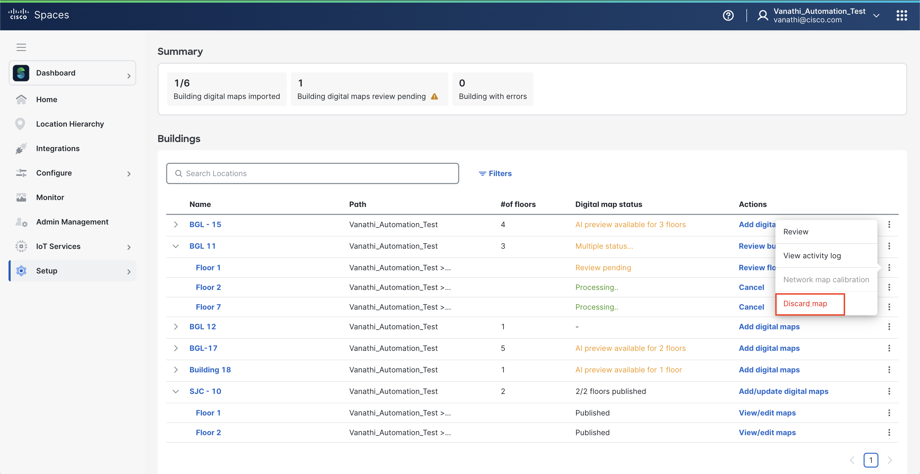Screen dimensions: 920x474
Task: Click the help question mark icon
Action: [728, 15]
